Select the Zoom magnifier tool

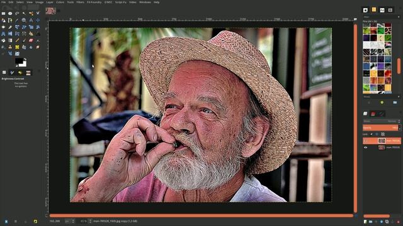pos(24,20)
